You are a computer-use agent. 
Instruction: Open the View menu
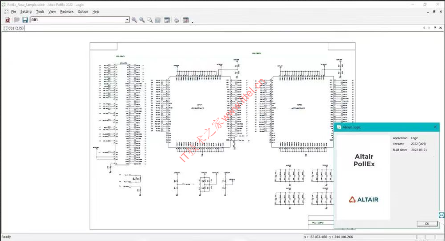(x=52, y=11)
